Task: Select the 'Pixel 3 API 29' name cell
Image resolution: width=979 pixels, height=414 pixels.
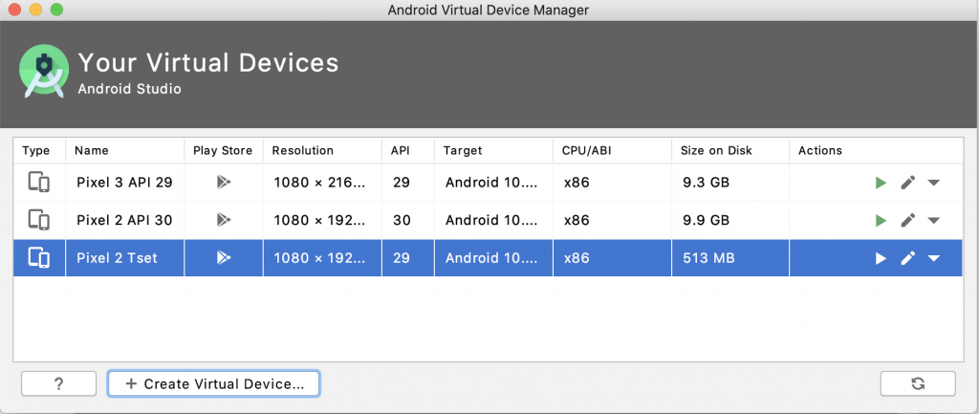Action: coord(125,183)
